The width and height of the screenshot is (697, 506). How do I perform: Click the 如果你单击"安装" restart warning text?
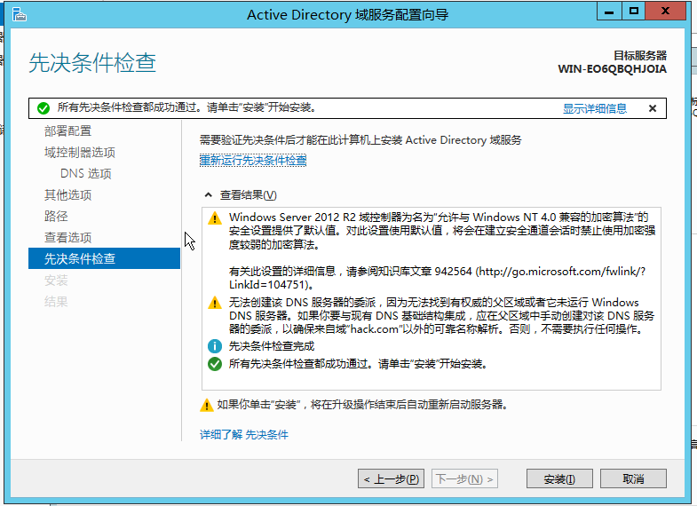click(x=362, y=405)
